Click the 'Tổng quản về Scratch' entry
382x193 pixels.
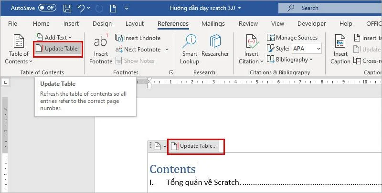click(203, 183)
